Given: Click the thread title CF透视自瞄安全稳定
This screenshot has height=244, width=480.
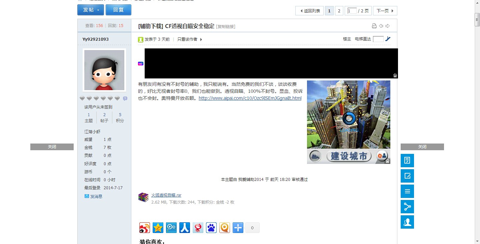Looking at the screenshot, I should click(x=190, y=26).
